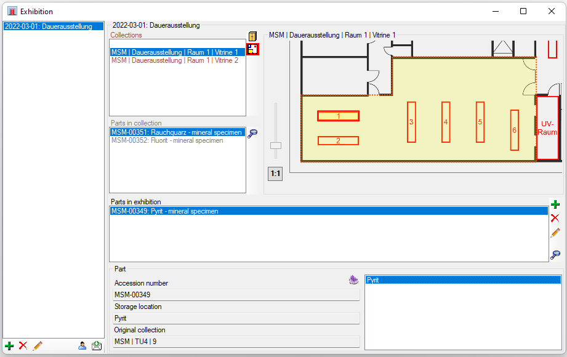
Task: Click vitrine 6 on the floor plan
Action: pos(514,130)
